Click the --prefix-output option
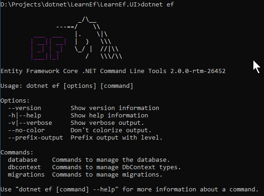 point(36,138)
